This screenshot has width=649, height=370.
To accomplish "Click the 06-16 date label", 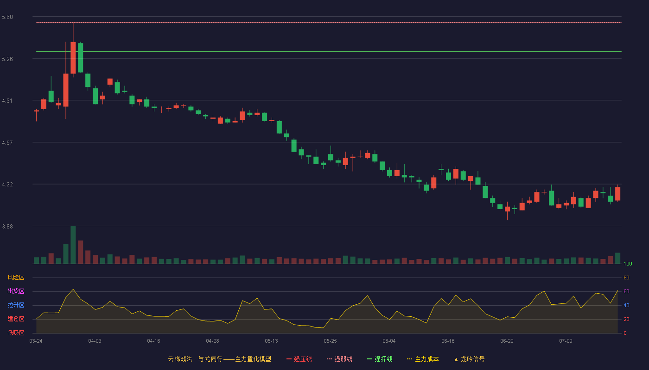I will click(448, 341).
